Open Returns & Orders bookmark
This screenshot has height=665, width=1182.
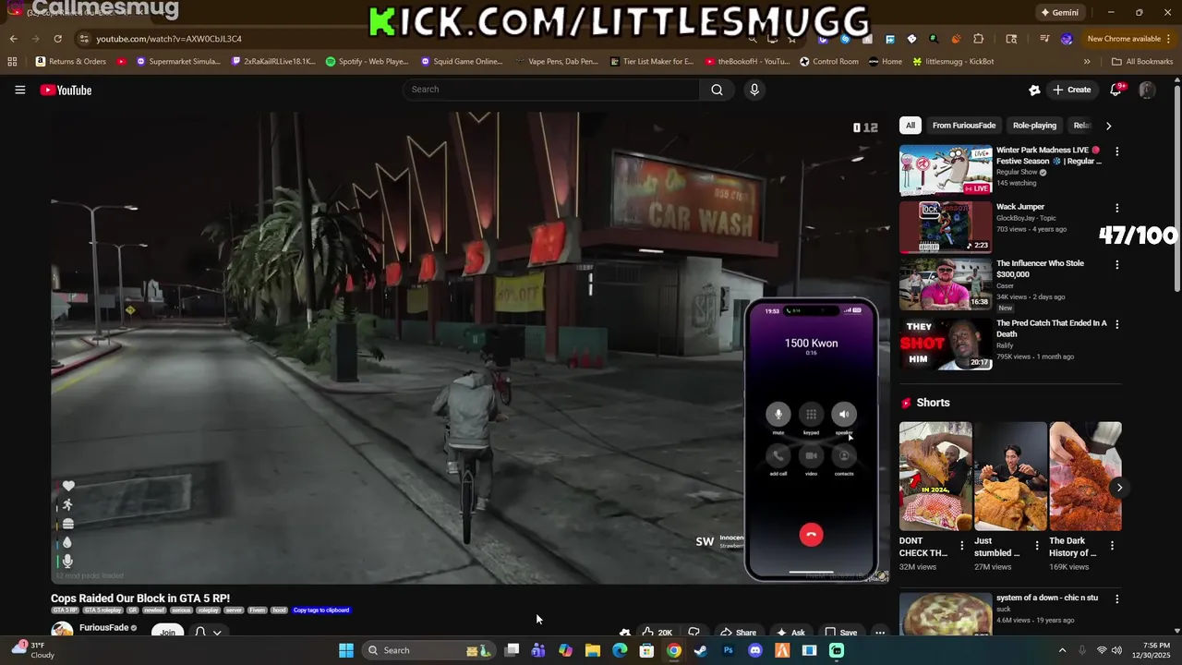point(71,62)
